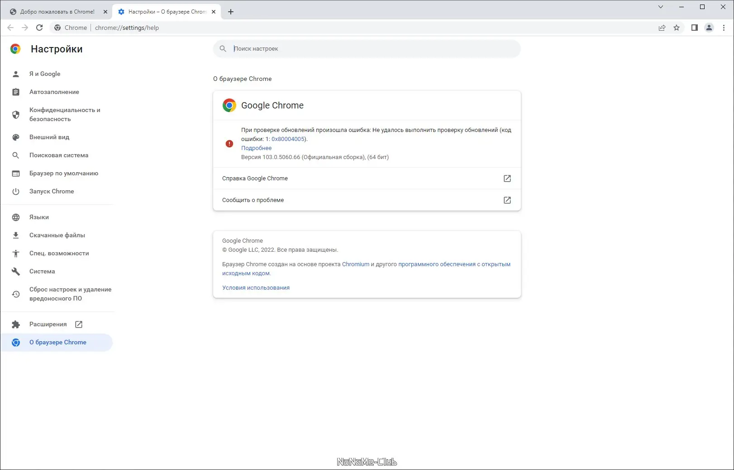Switch to the Добро пожаловать в Chrome tab
Viewport: 734px width, 470px height.
click(57, 12)
